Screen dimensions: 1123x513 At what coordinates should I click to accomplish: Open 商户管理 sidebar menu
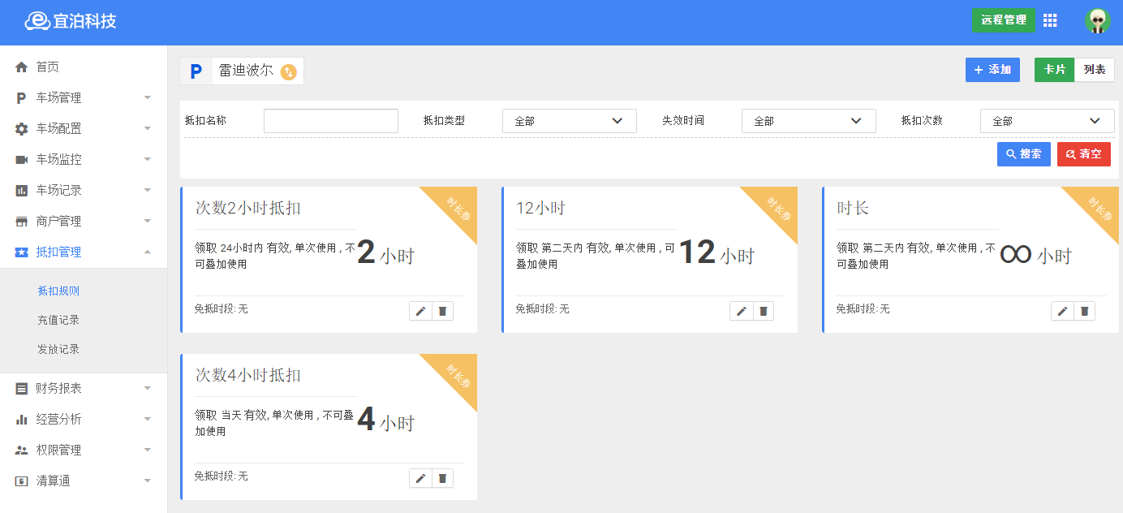pyautogui.click(x=84, y=221)
